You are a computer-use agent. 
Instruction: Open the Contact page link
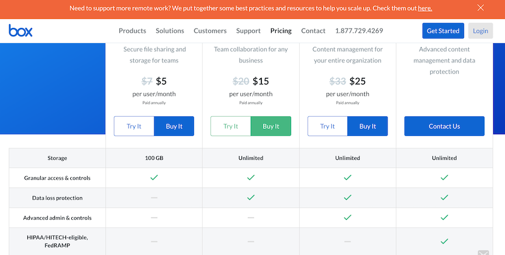coord(313,31)
